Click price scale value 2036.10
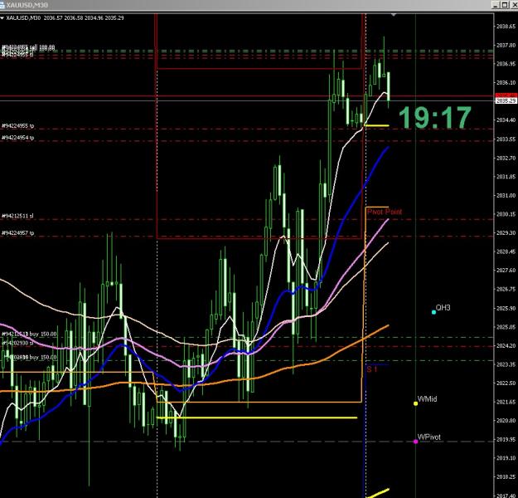This screenshot has width=518, height=498. [506, 82]
